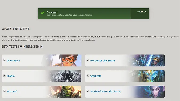Close the Success notification banner
Screen dimensions: 180x101
pyautogui.click(x=142, y=12)
